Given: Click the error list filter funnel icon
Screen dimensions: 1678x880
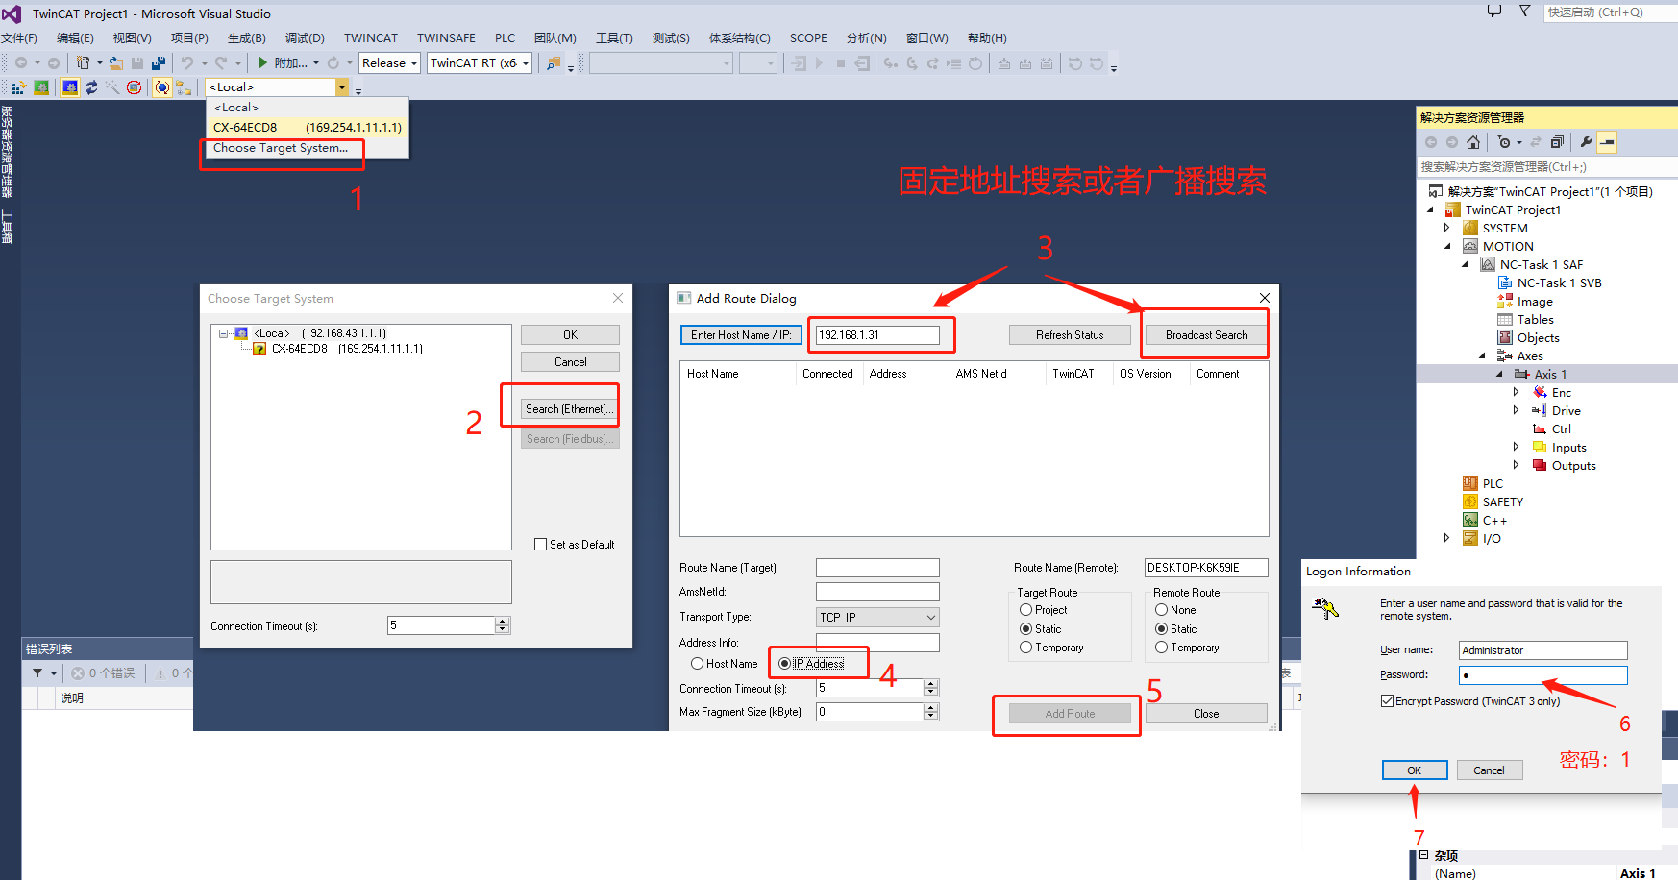Looking at the screenshot, I should coord(37,673).
